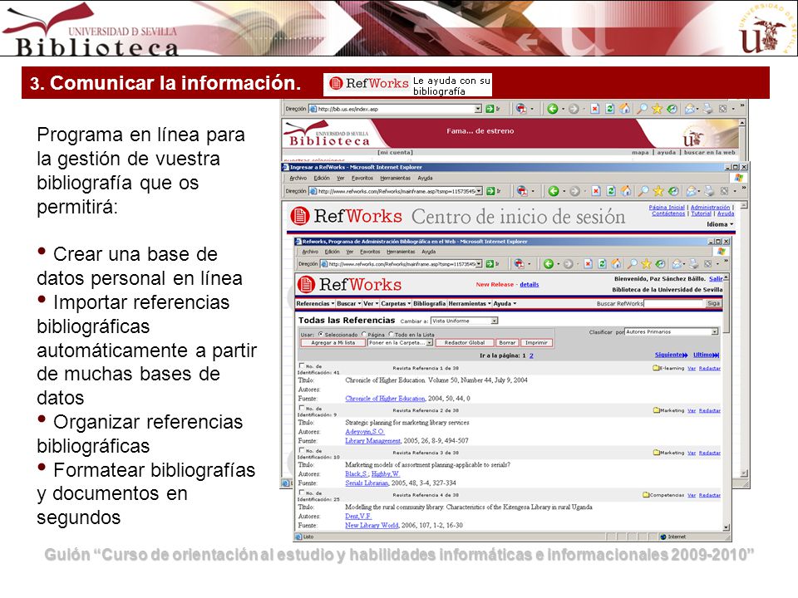
Task: Click the Borrar button
Action: pyautogui.click(x=507, y=343)
